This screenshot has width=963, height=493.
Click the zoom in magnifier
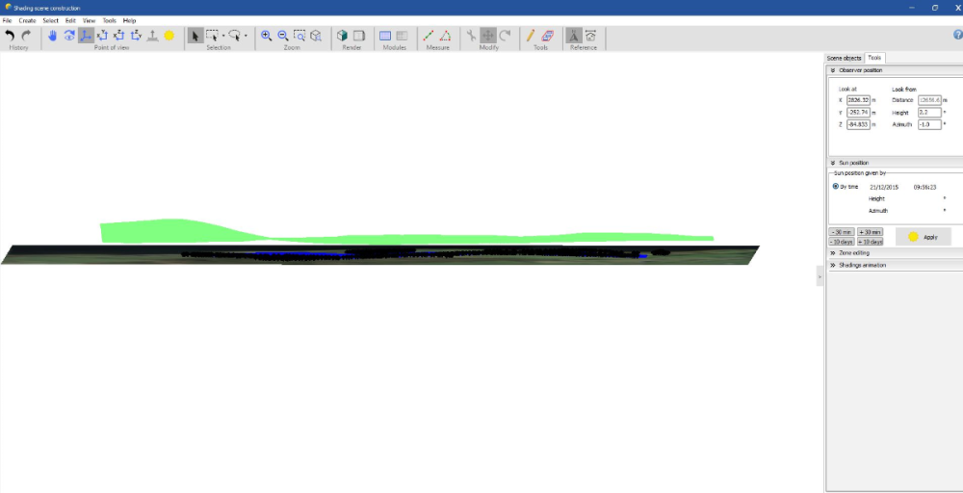click(267, 36)
